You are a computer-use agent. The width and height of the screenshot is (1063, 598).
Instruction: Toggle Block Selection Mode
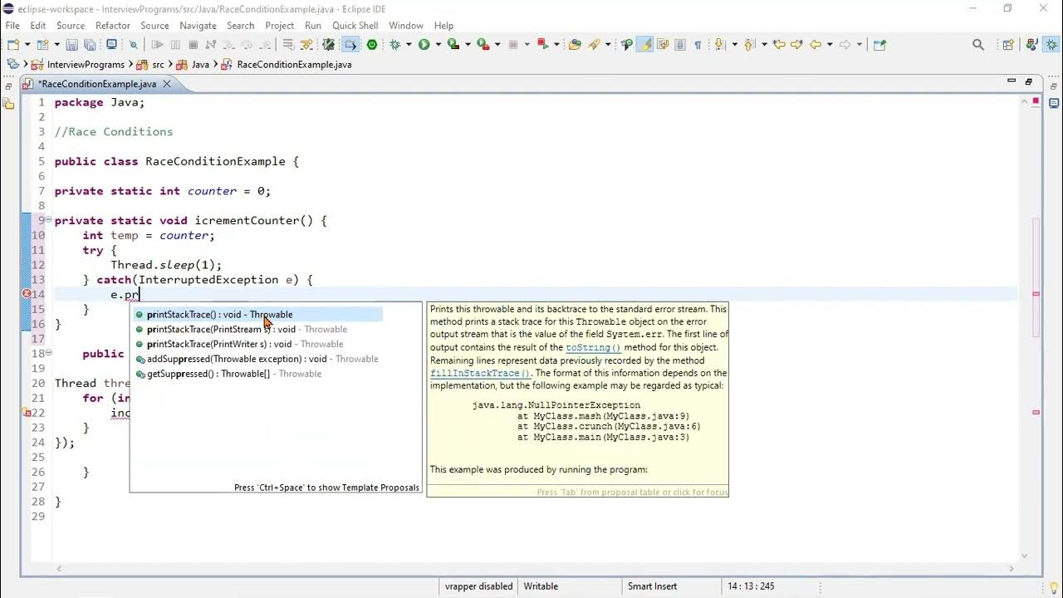pyautogui.click(x=680, y=45)
